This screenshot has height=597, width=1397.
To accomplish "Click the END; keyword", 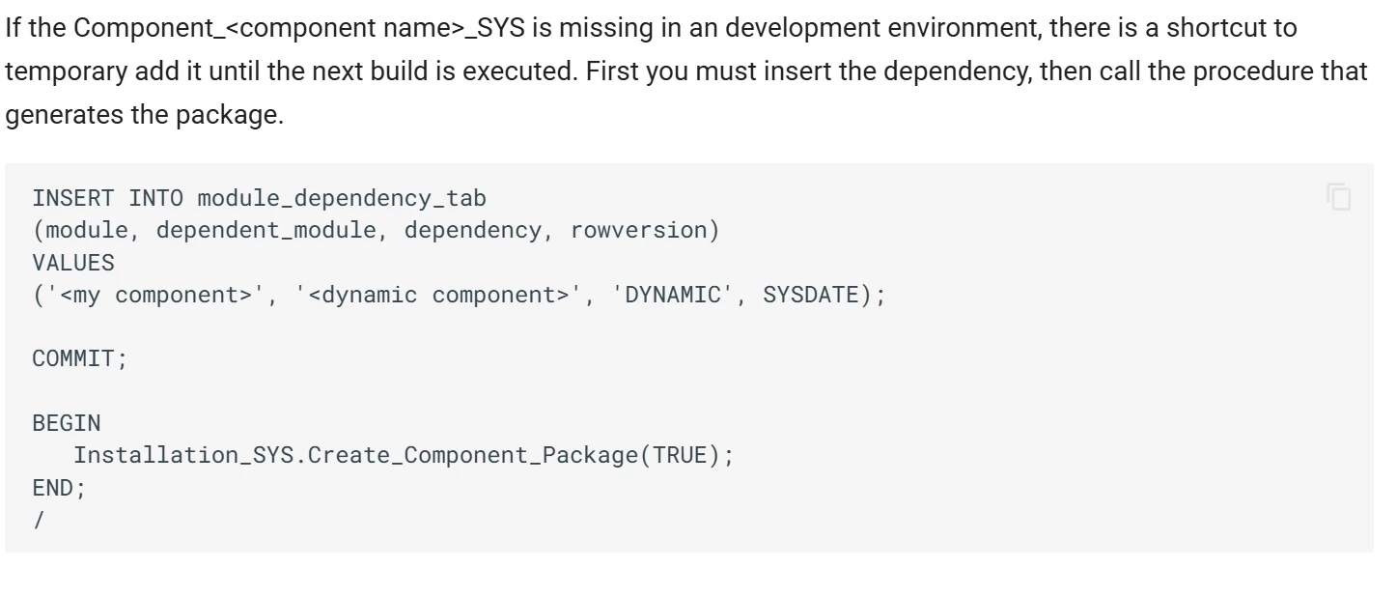I will [x=59, y=489].
